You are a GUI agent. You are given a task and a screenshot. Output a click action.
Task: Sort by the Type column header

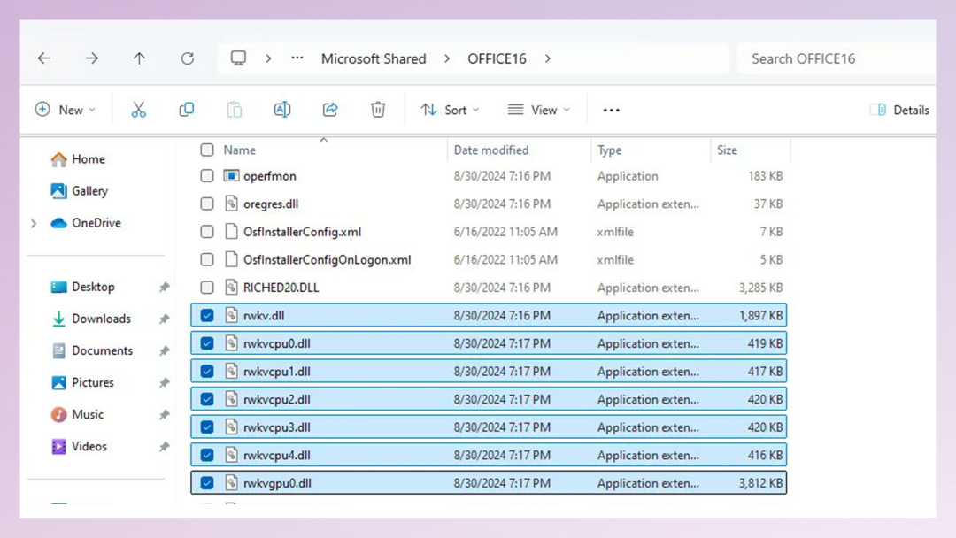610,150
